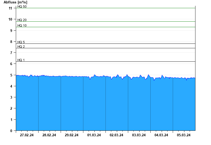
Task: Select the HQ 20 threshold label
Action: (x=22, y=20)
